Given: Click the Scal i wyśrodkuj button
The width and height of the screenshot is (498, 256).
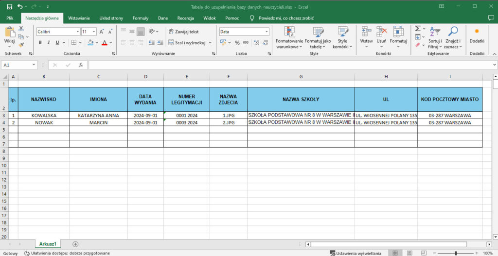Looking at the screenshot, I should pos(187,43).
